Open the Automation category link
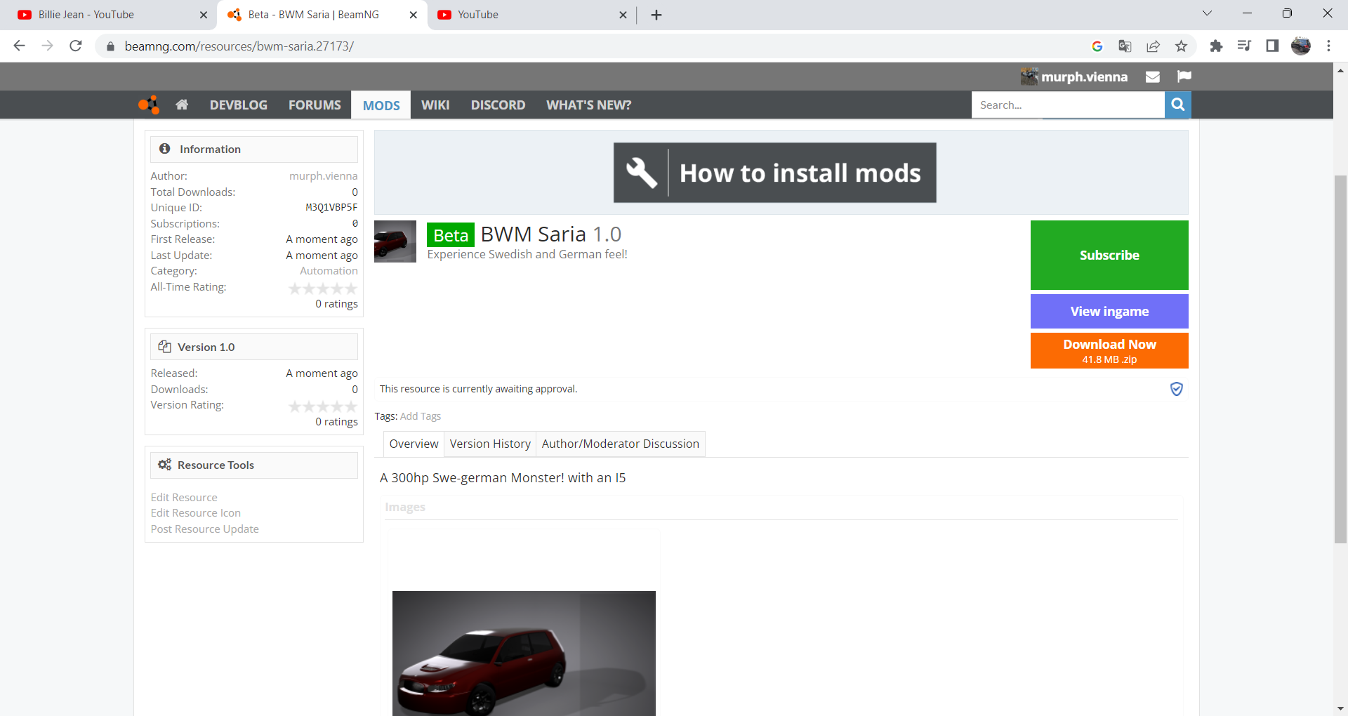Image resolution: width=1348 pixels, height=716 pixels. (x=329, y=271)
